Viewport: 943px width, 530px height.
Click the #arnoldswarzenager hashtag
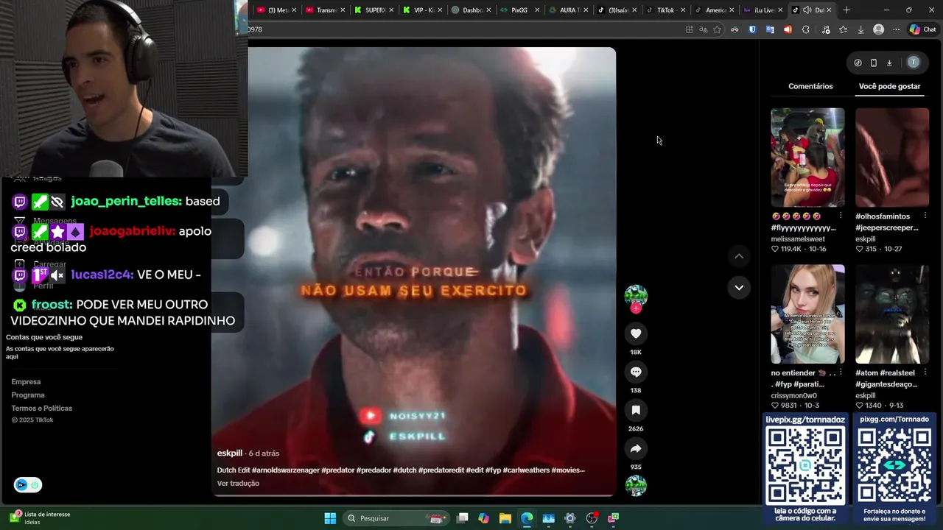coord(285,470)
